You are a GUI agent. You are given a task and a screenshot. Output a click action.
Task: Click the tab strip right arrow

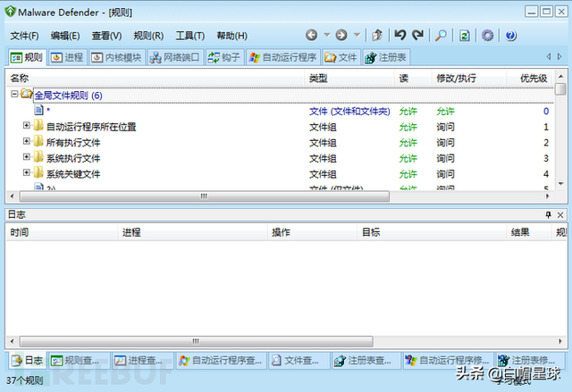[x=559, y=56]
